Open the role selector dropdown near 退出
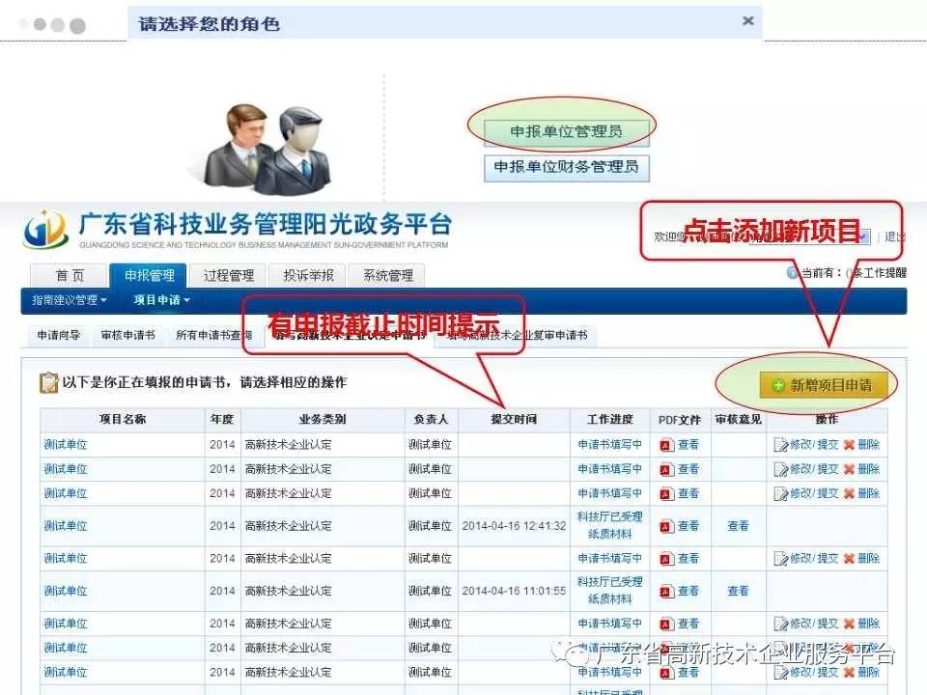 point(862,236)
